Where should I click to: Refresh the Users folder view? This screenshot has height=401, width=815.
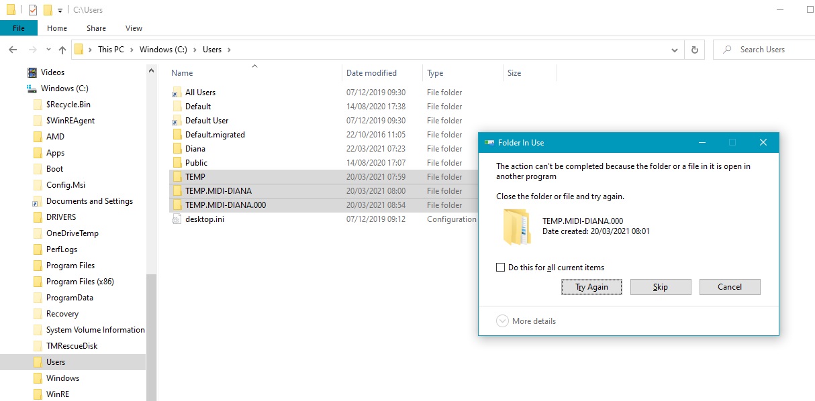694,50
